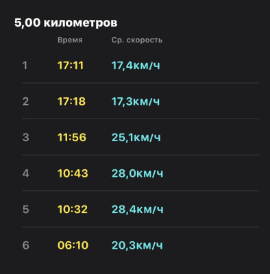Click the 25,1км/ч speed value

(136, 138)
